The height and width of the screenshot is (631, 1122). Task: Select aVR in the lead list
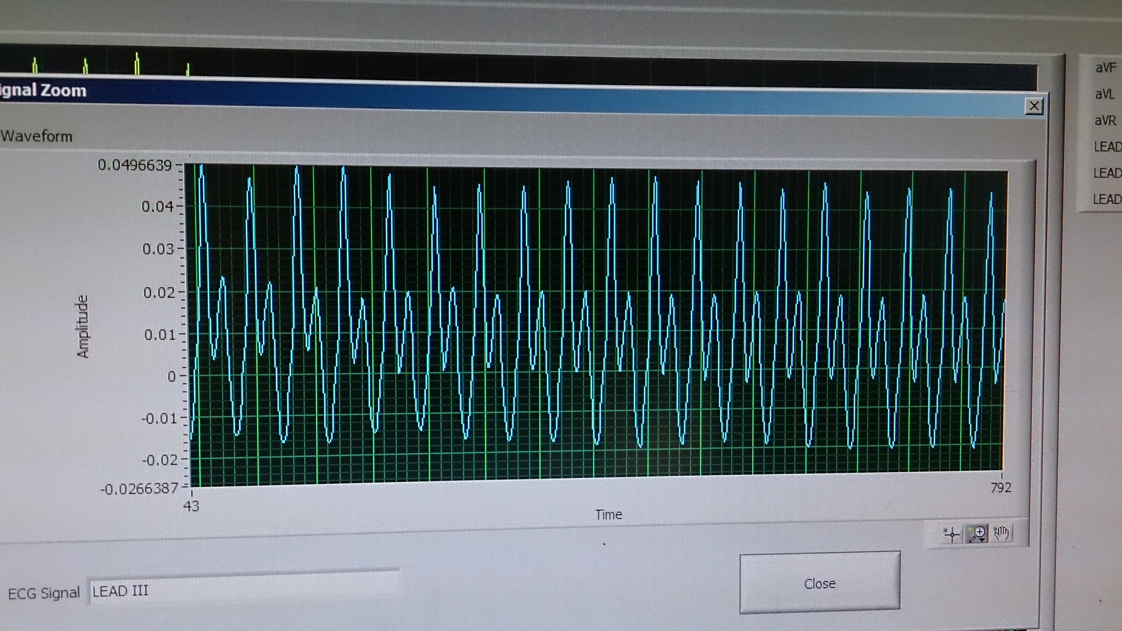(x=1105, y=120)
